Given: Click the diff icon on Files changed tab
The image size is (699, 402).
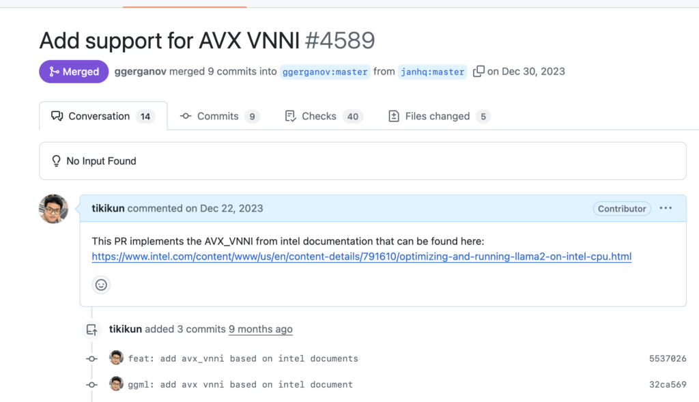Looking at the screenshot, I should [394, 116].
